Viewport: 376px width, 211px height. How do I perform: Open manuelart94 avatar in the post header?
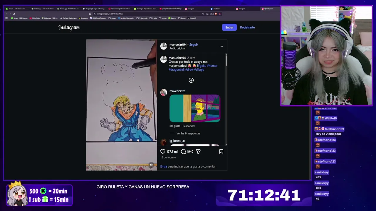(x=164, y=46)
